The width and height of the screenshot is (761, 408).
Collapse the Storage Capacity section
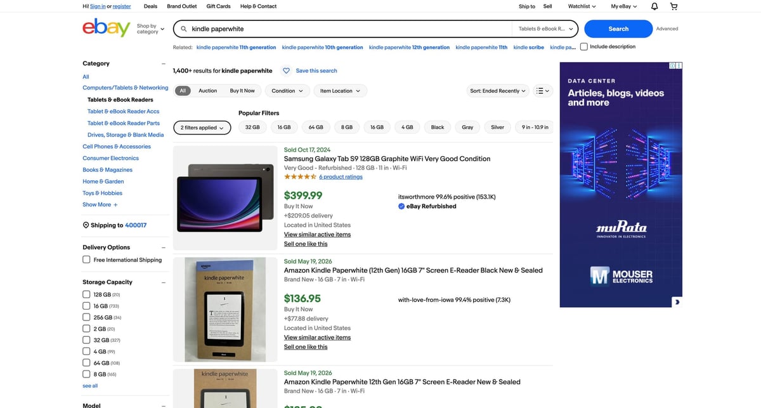coord(163,282)
